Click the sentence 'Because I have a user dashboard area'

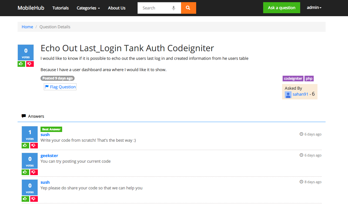click(x=103, y=70)
